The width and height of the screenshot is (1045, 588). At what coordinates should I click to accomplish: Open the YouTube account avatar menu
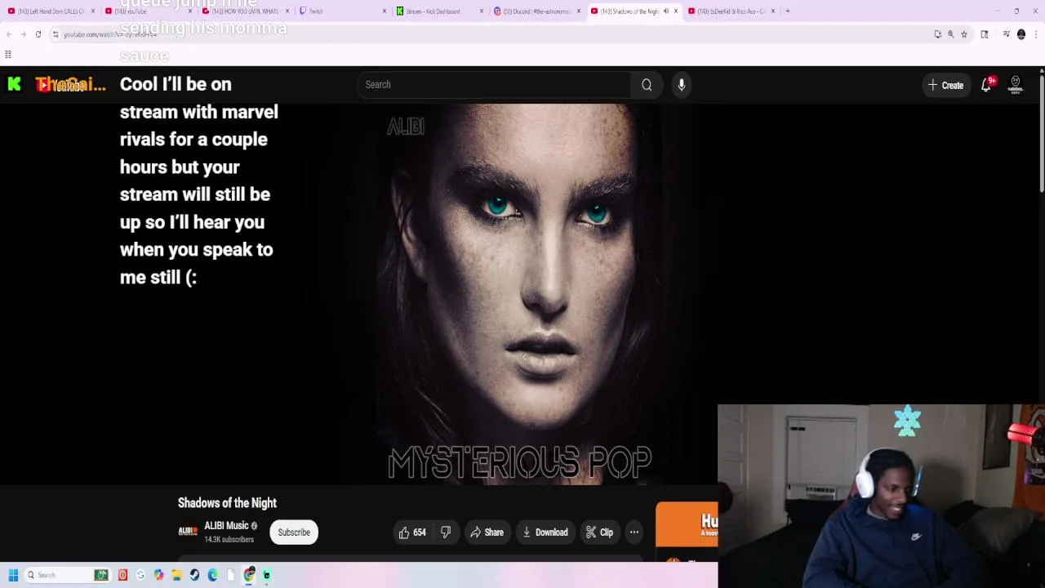tap(1016, 85)
